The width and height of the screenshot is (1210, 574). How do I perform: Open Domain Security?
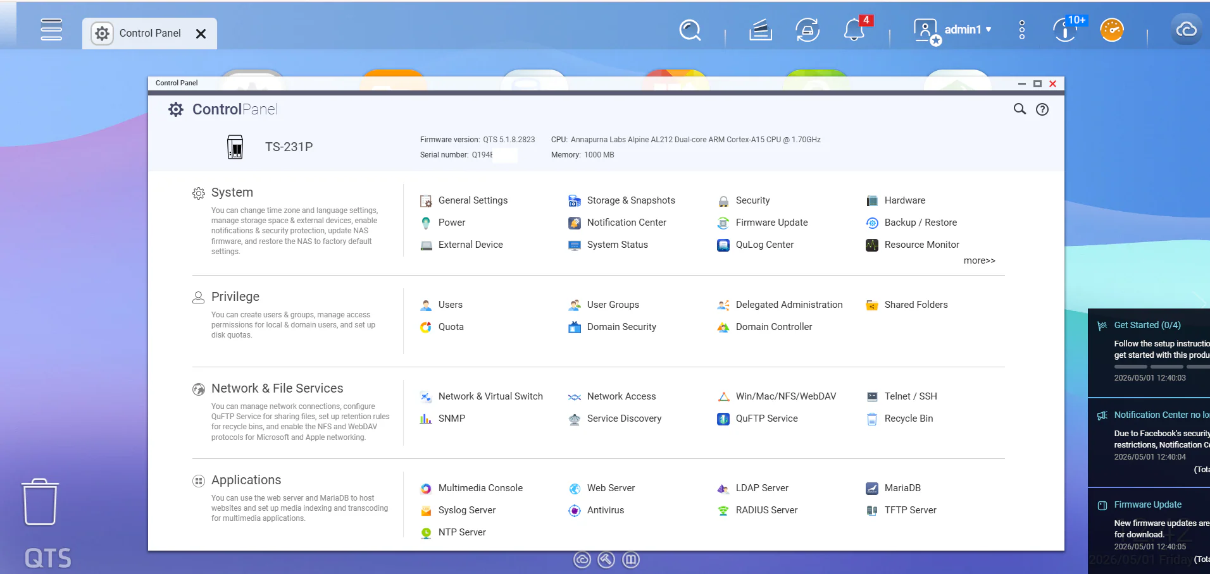[x=612, y=327]
